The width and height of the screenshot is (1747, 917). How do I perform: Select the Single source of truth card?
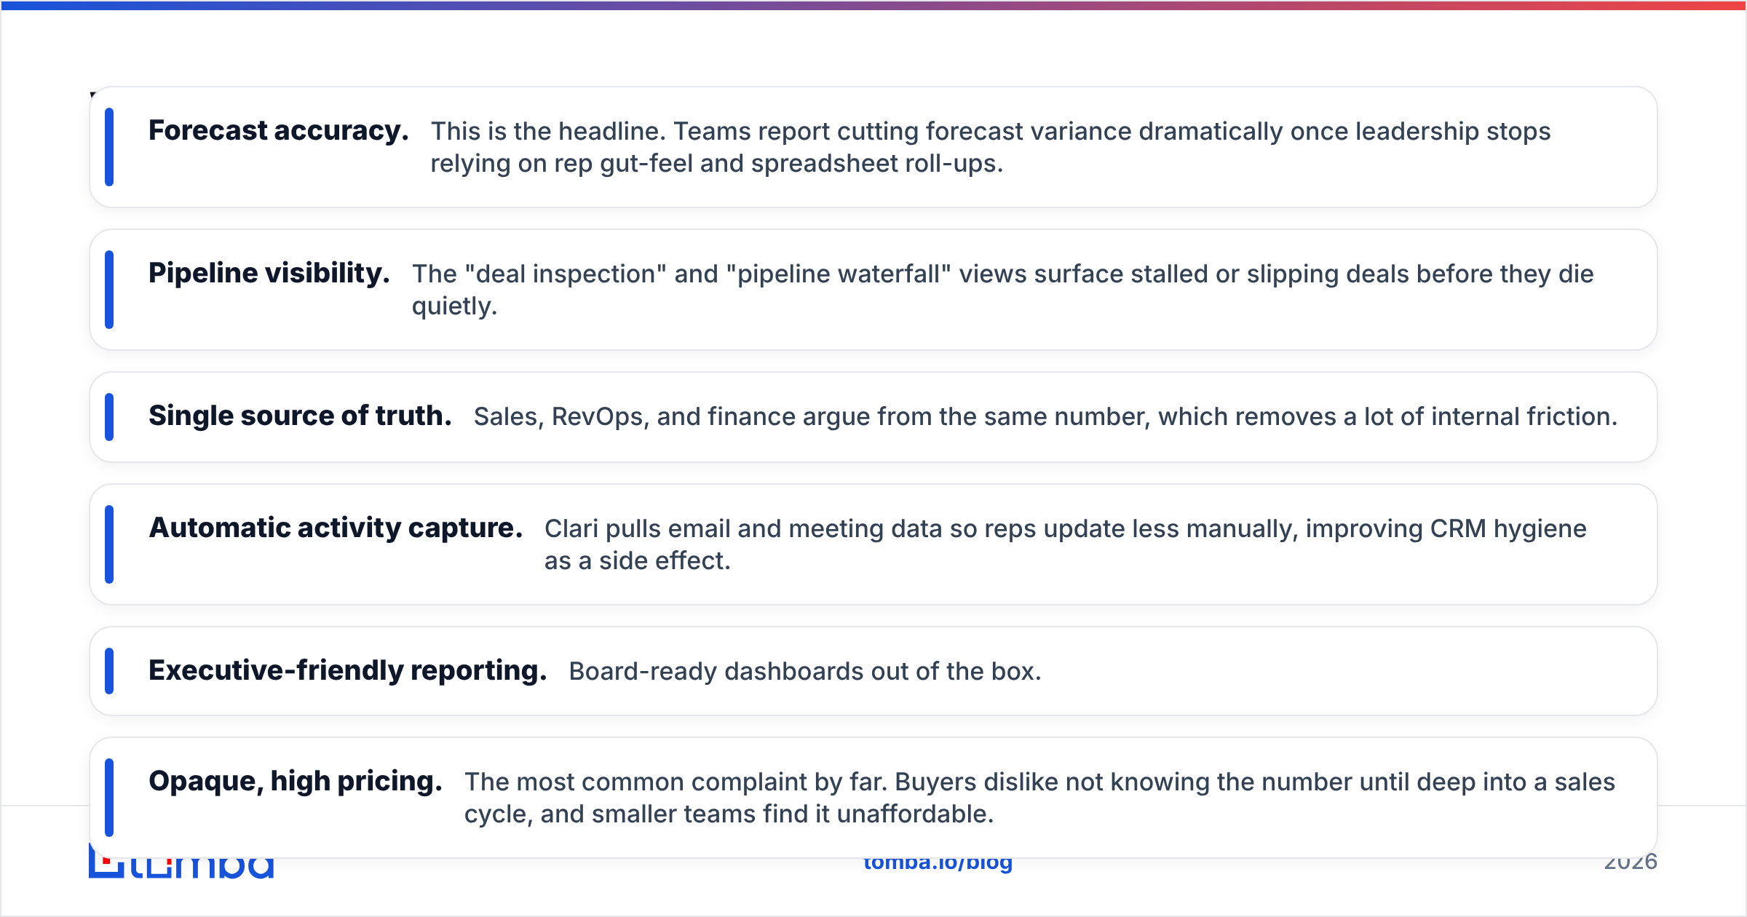click(x=873, y=417)
